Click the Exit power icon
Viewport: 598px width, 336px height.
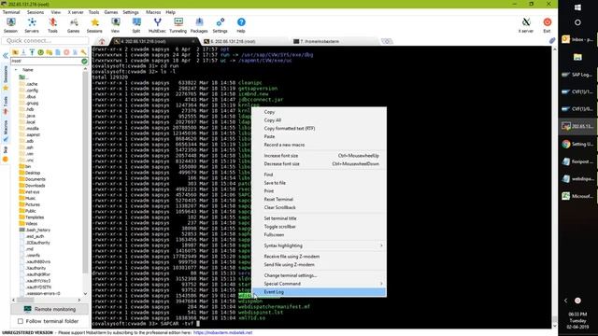[547, 25]
